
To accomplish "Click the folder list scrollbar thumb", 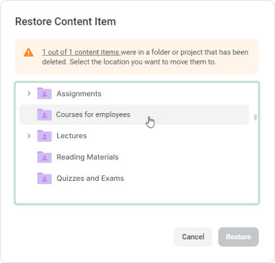I will (255, 117).
